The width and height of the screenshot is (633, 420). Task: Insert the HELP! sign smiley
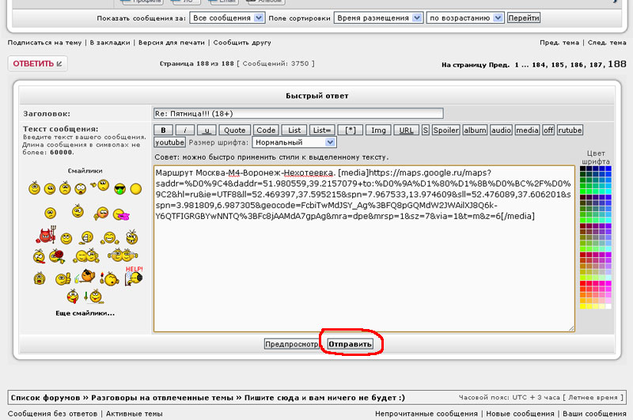pyautogui.click(x=133, y=276)
